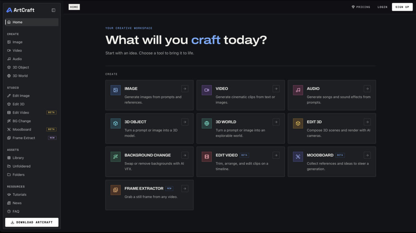Click the 3D Object cube icon in sidebar
Image resolution: width=416 pixels, height=233 pixels.
point(9,68)
